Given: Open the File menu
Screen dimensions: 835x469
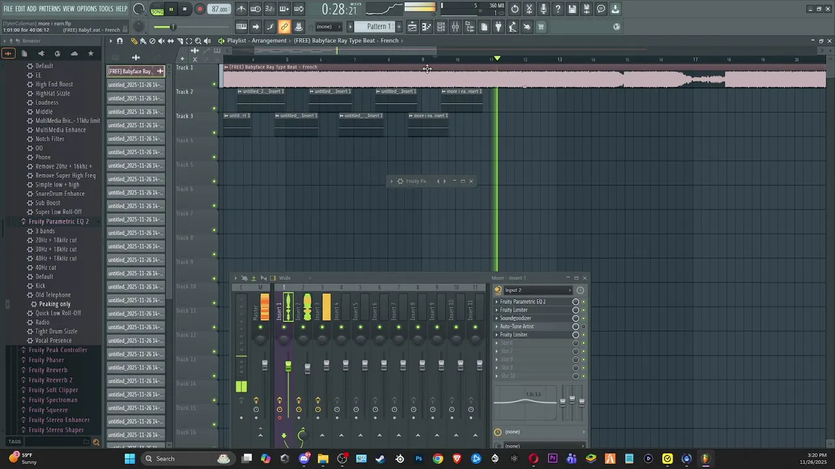Looking at the screenshot, I should click(x=8, y=8).
